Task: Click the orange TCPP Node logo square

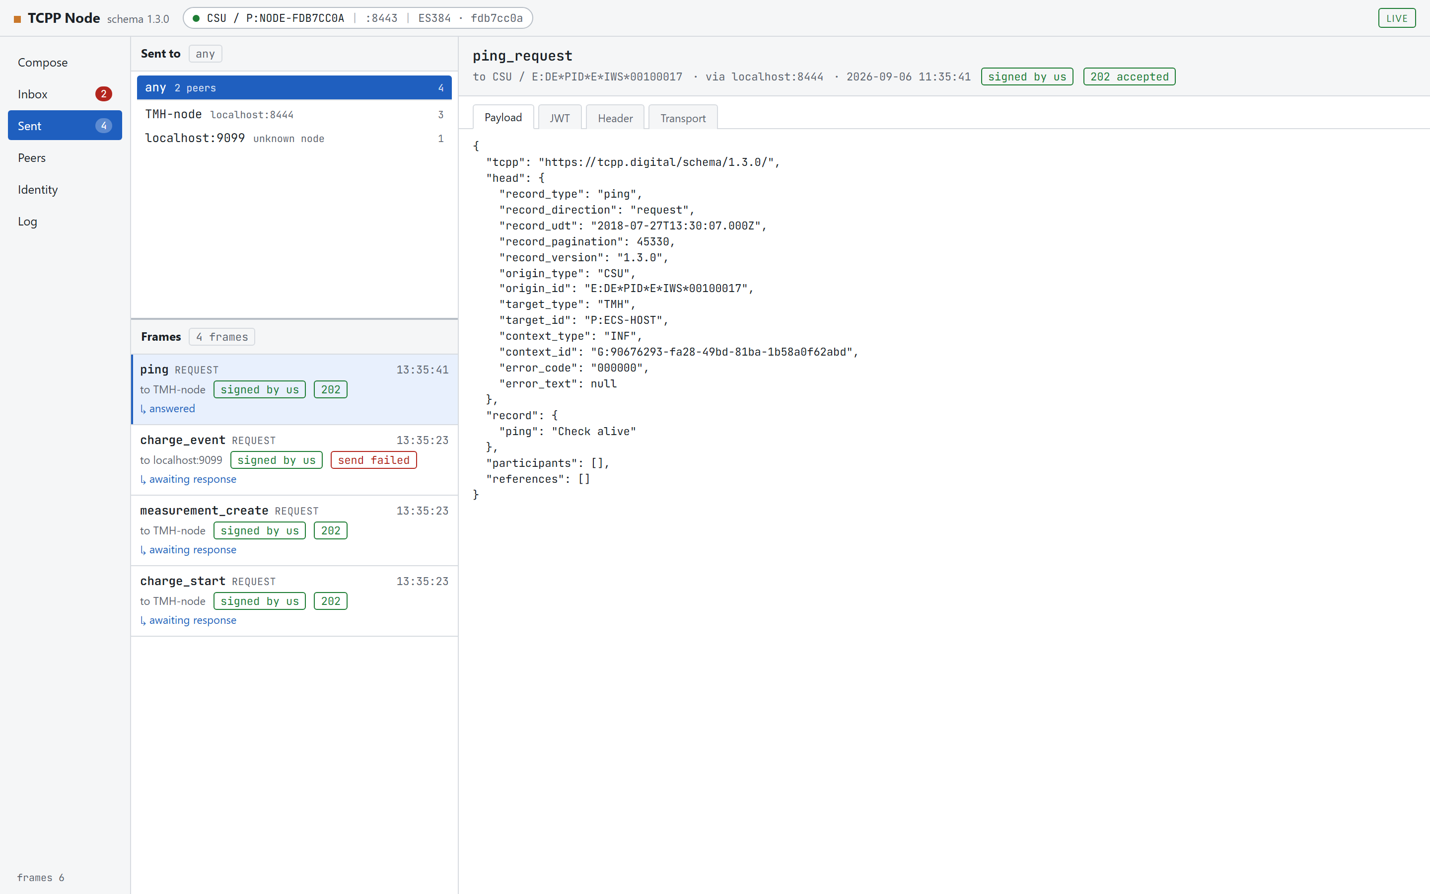Action: point(17,19)
